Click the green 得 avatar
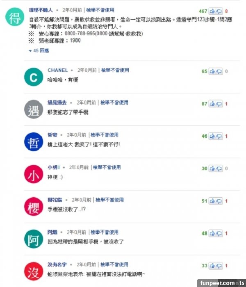The width and height of the screenshot is (246, 287). coord(16,18)
